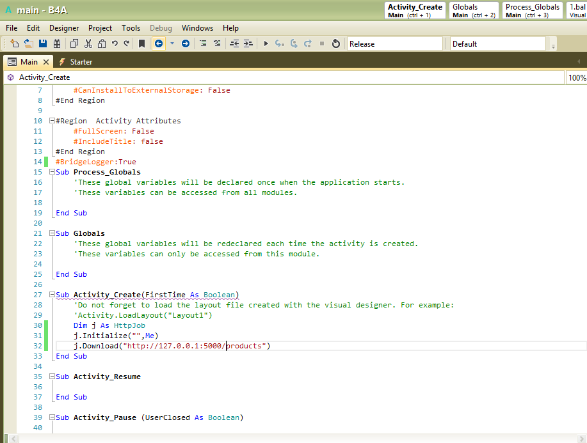Close the Main module tab
The width and height of the screenshot is (587, 443).
(x=46, y=62)
